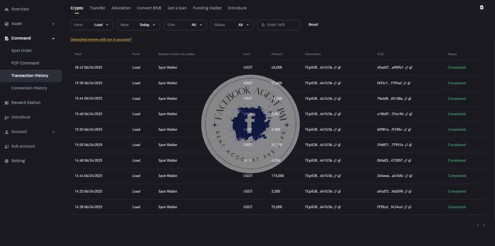Focus the Enter TxID search field
Image resolution: width=495 pixels, height=246 pixels.
click(279, 25)
